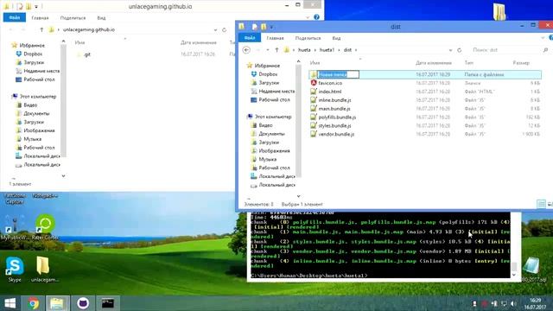Select the styles.bundle.js file
Image resolution: width=553 pixels, height=311 pixels.
pos(334,125)
